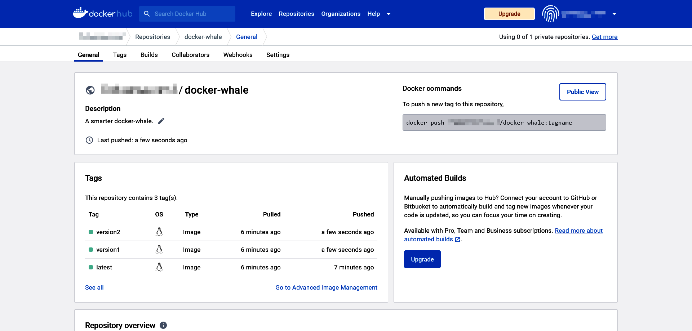Click the yellow Upgrade button in header
Image resolution: width=692 pixels, height=331 pixels.
(509, 14)
